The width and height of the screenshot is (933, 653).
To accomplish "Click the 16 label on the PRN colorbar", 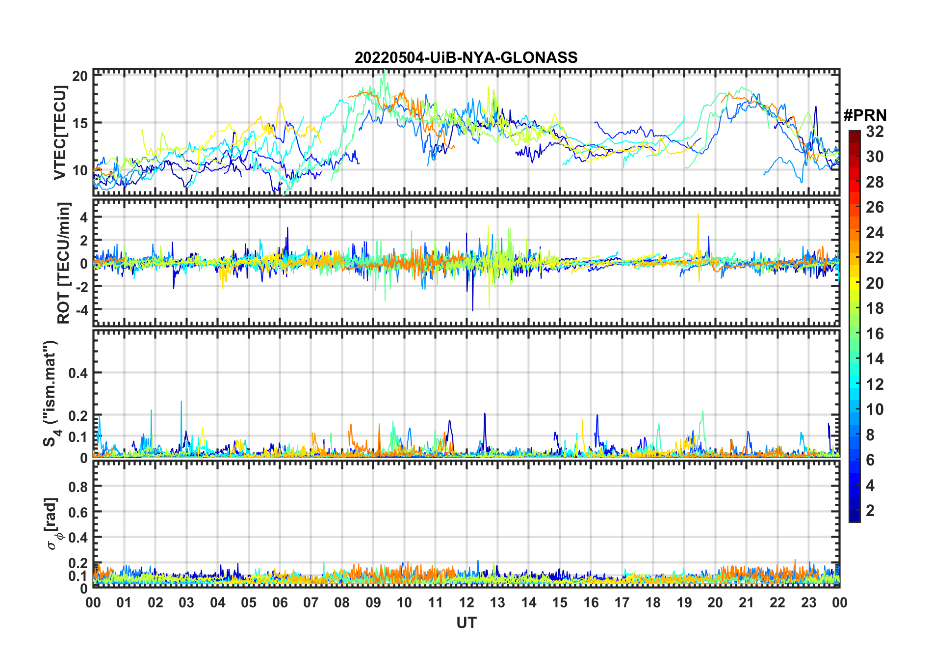I will 875,334.
